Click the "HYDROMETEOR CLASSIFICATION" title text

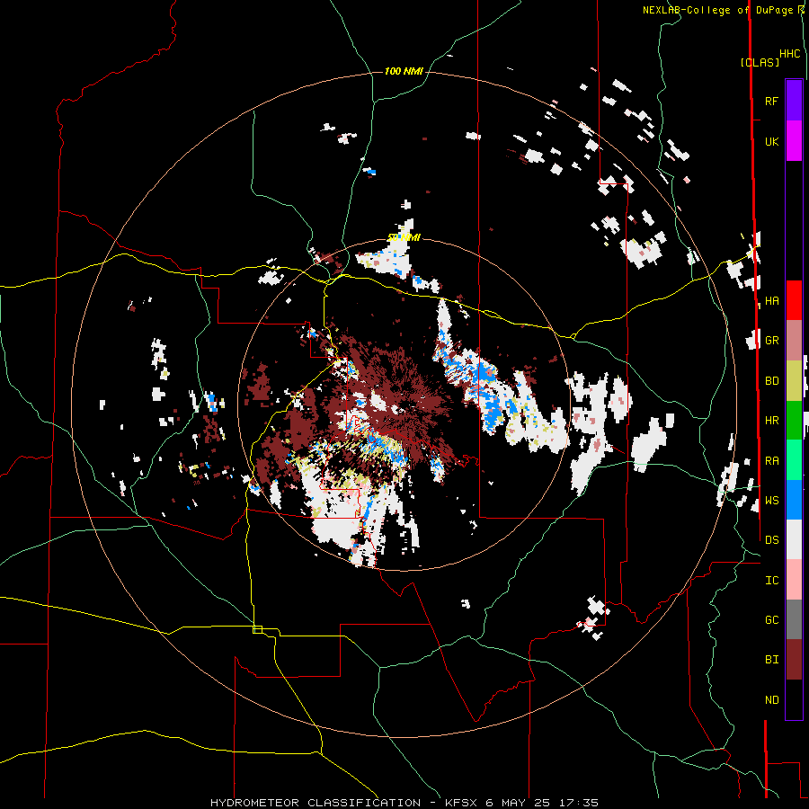click(316, 803)
